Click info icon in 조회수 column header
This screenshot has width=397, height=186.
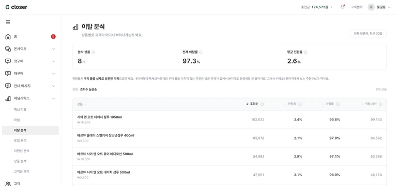tap(262, 104)
